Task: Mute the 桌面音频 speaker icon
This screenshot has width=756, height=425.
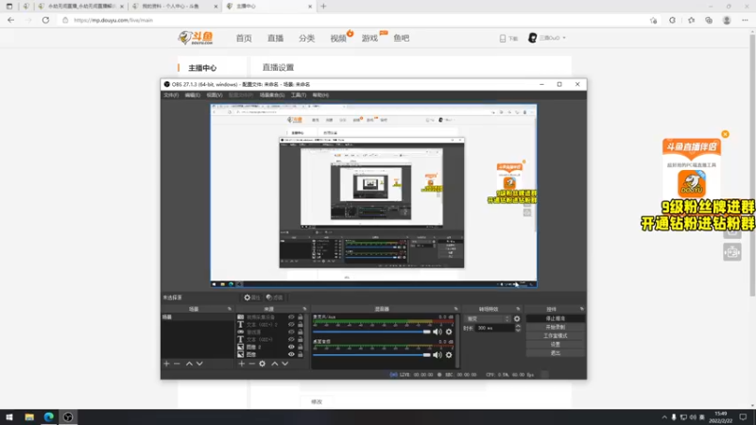Action: click(x=437, y=355)
